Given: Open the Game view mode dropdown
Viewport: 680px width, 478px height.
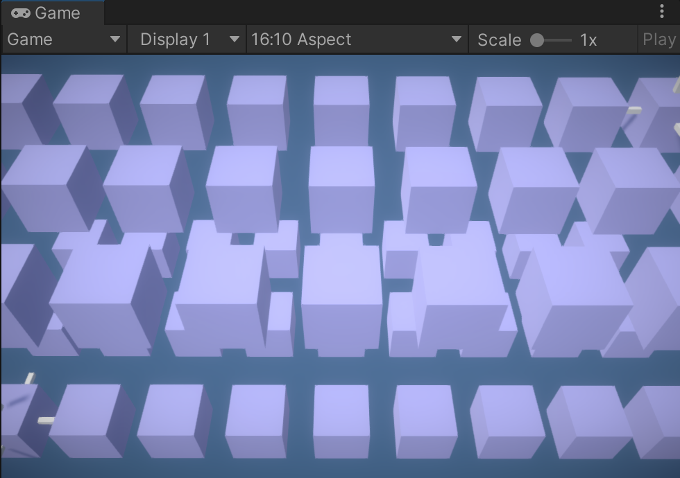Looking at the screenshot, I should coord(64,39).
